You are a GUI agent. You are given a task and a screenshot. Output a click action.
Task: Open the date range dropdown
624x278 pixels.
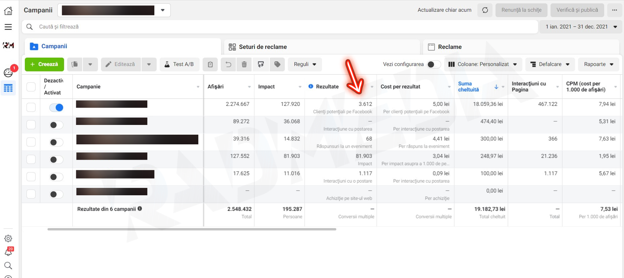pos(581,27)
